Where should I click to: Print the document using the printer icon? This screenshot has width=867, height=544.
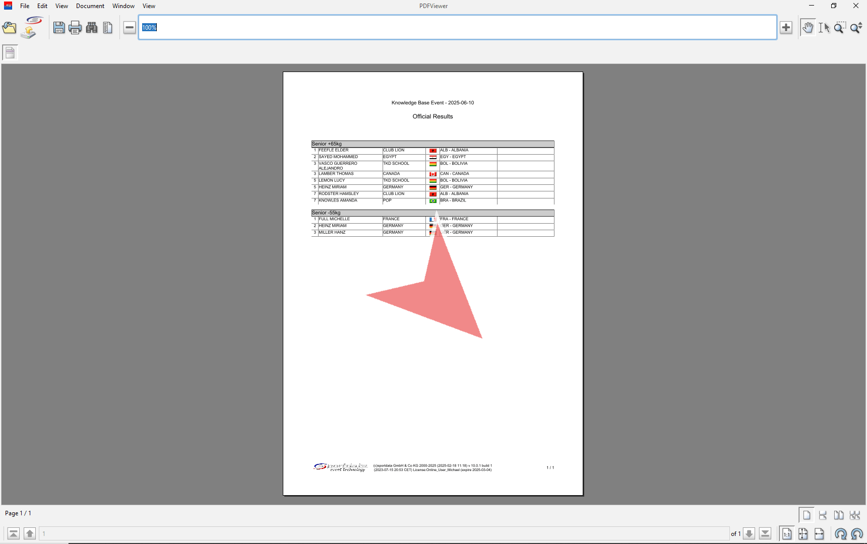tap(75, 28)
